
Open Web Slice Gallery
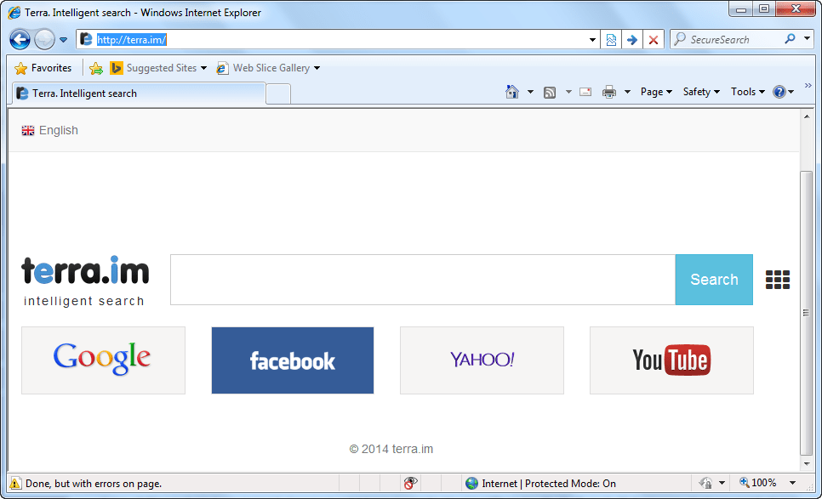(268, 68)
